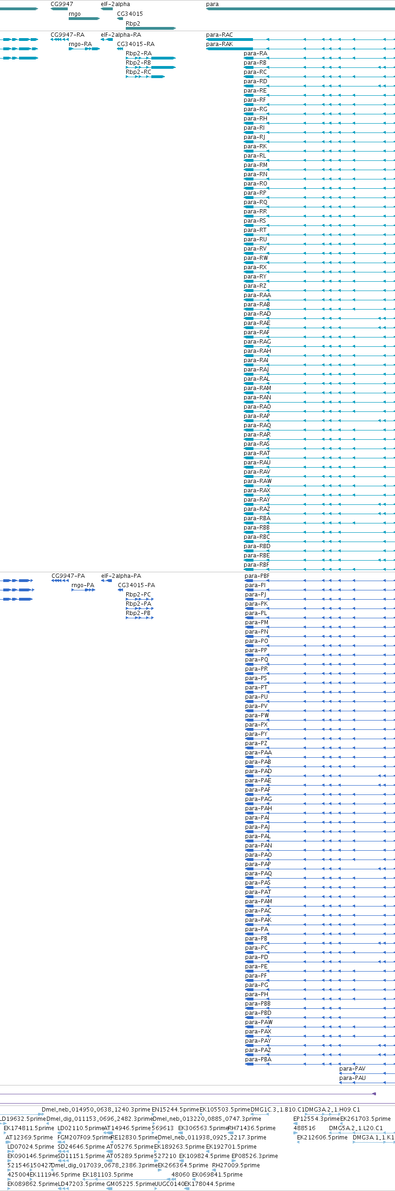Select protein label 'eIF-2alpha-PA'
This screenshot has width=395, height=1191.
coord(121,576)
